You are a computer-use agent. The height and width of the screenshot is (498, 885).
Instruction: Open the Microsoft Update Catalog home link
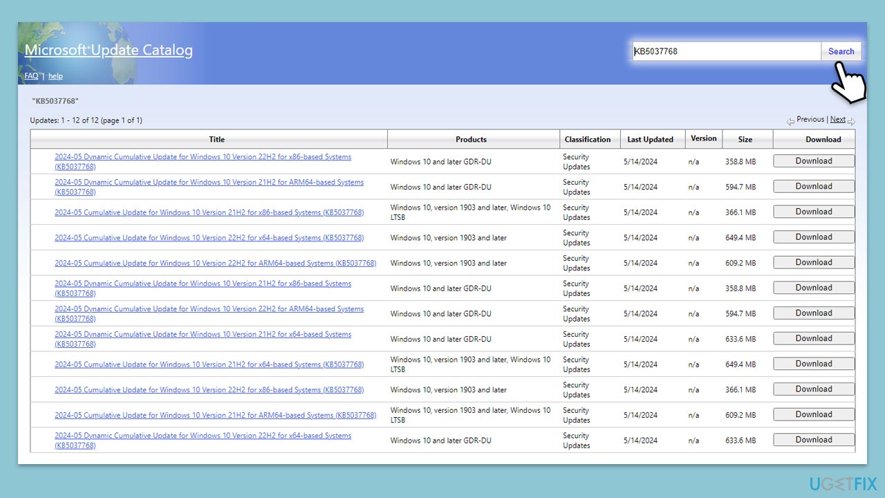tap(109, 50)
